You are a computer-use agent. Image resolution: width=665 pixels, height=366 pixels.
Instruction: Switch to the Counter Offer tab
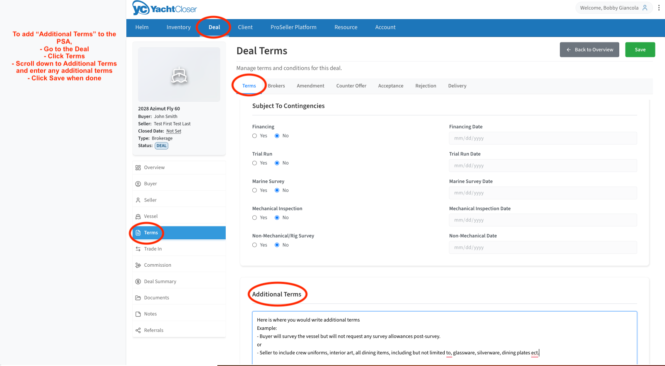351,86
